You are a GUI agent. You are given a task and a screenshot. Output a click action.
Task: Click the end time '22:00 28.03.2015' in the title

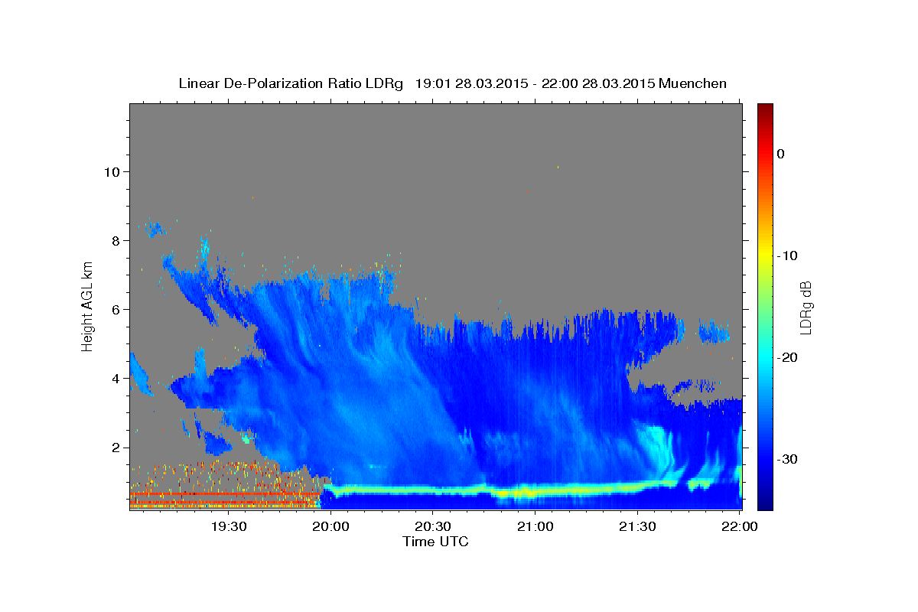click(x=597, y=83)
